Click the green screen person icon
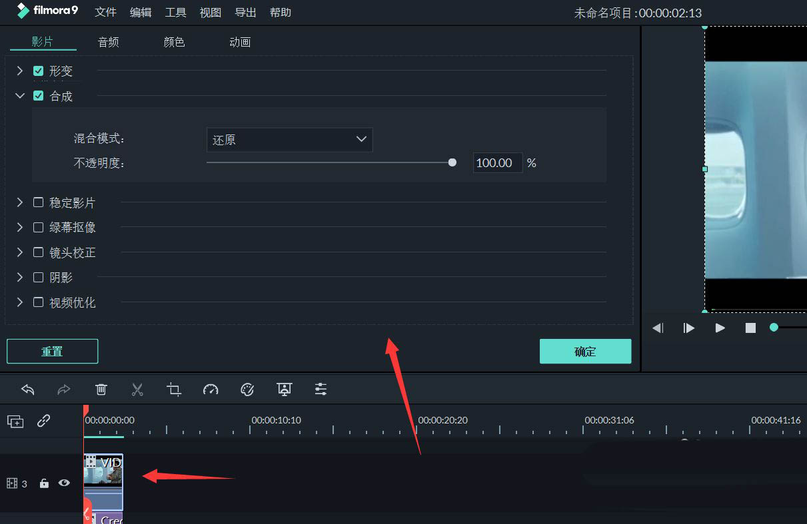 pos(285,390)
